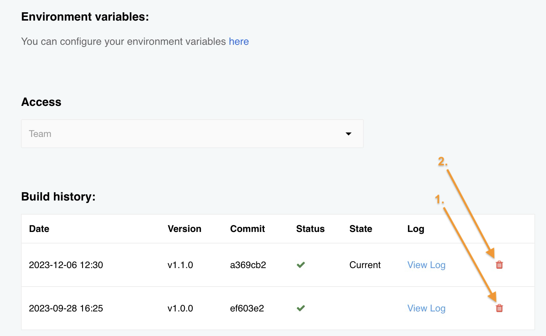Click the v1.0.0 version cell
546x336 pixels.
pos(180,308)
